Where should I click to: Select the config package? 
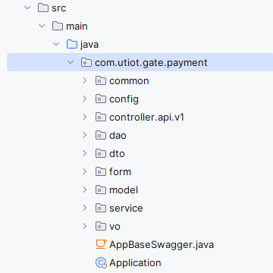pyautogui.click(x=124, y=99)
